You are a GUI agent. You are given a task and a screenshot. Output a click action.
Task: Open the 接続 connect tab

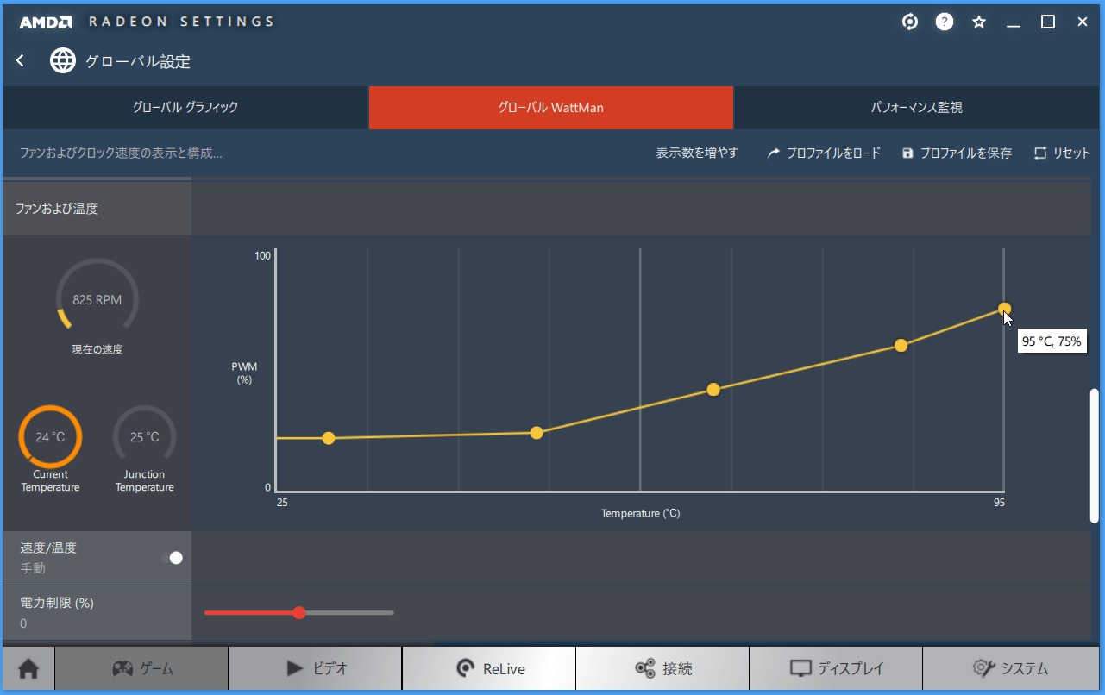click(x=662, y=668)
